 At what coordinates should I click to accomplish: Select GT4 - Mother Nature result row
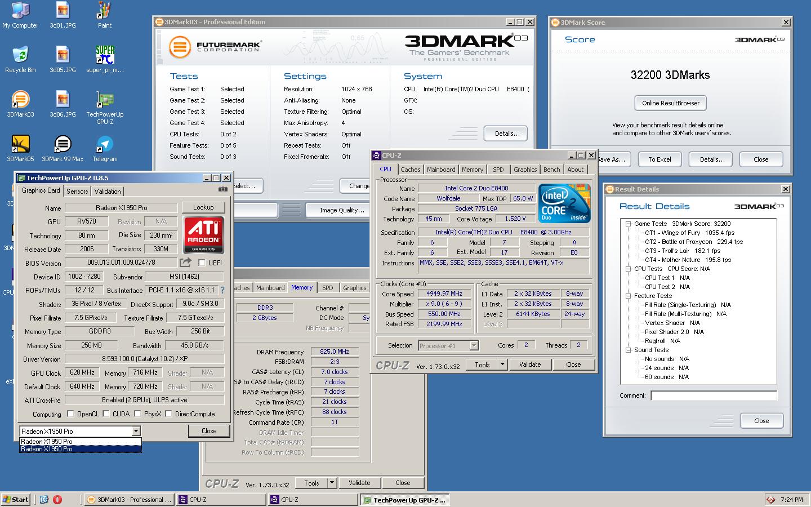[688, 260]
